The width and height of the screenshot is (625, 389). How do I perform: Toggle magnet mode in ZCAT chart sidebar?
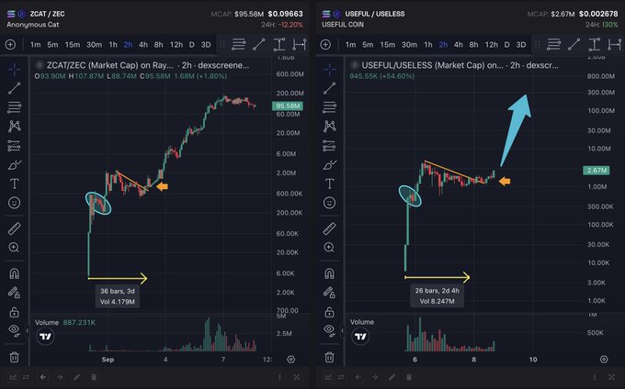coord(15,273)
